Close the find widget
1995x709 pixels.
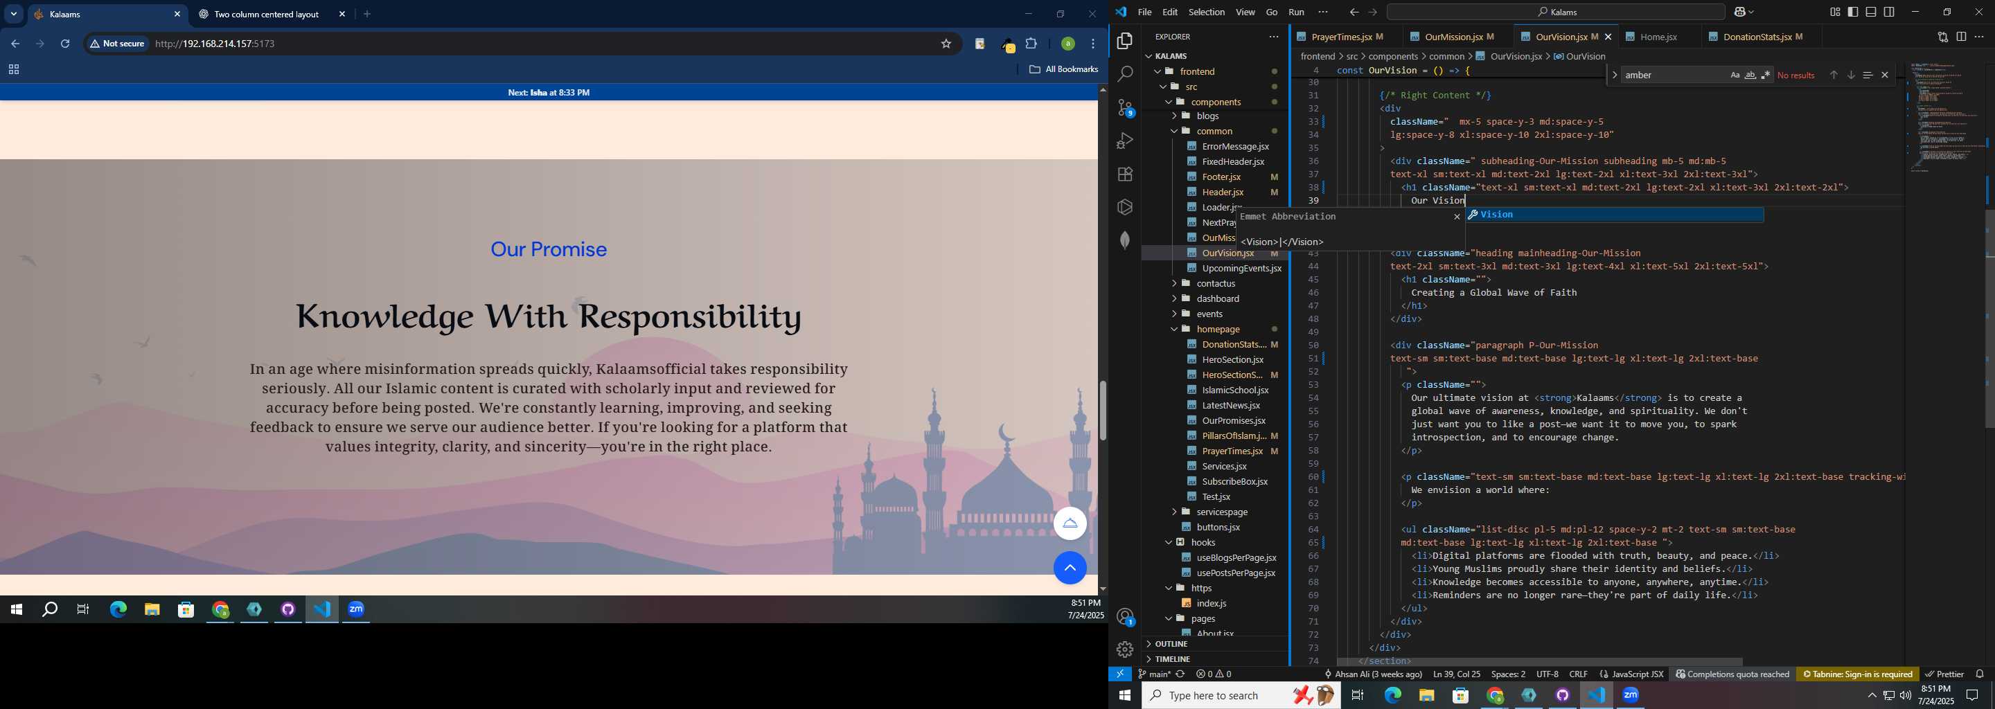(x=1885, y=75)
